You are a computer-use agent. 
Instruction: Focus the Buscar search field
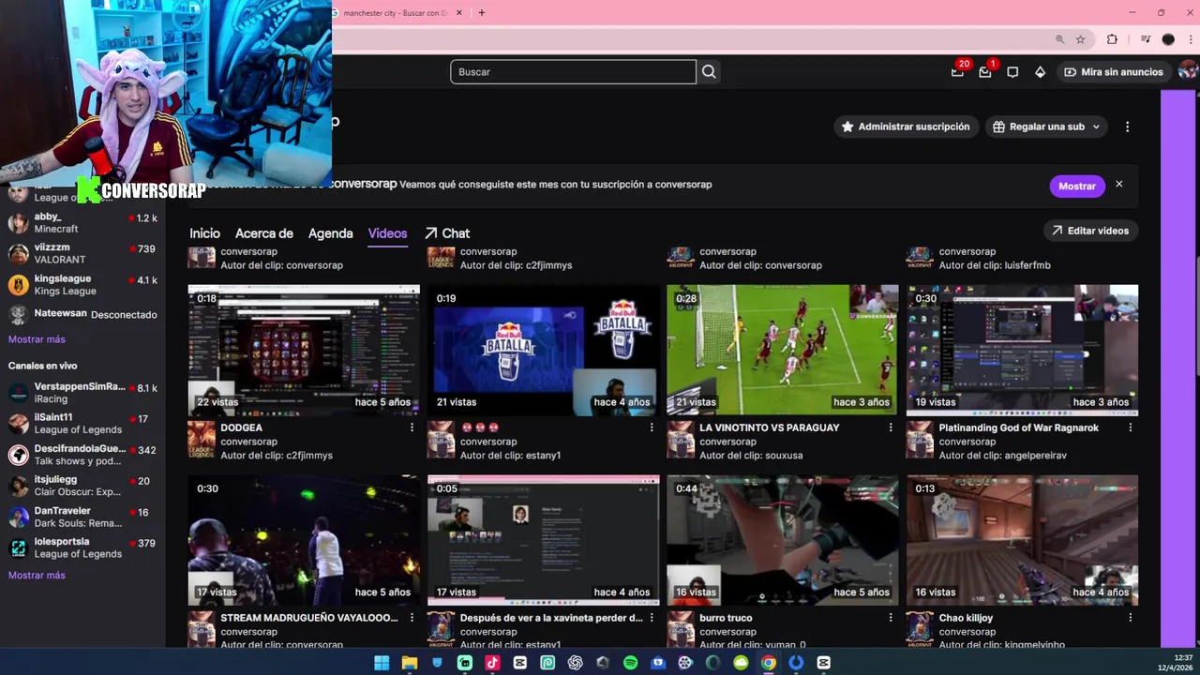573,71
